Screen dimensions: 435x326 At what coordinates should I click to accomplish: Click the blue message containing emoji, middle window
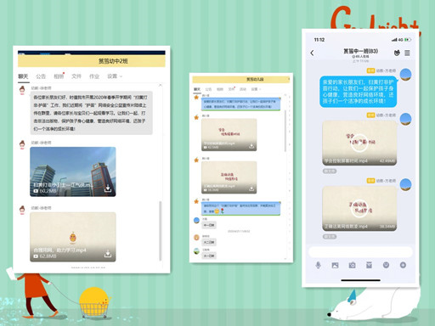[x=241, y=209]
